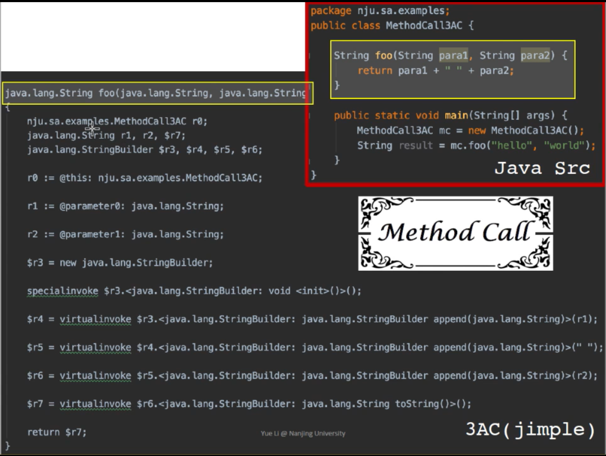Click the '$r6 = virtualinvoke' append(r2) line
The image size is (606, 456).
tap(312, 375)
